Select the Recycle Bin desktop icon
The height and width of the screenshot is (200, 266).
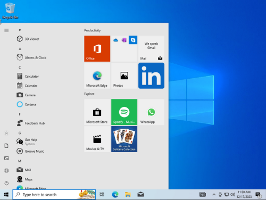click(x=10, y=10)
